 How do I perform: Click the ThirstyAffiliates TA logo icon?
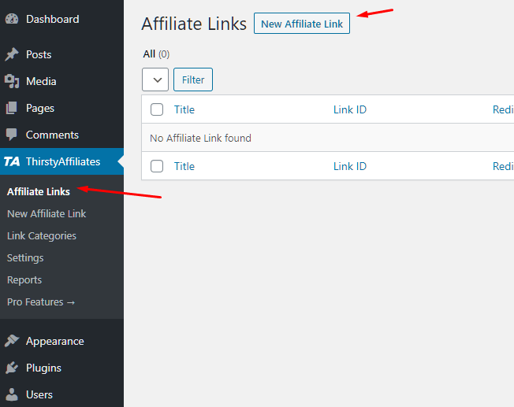click(12, 161)
